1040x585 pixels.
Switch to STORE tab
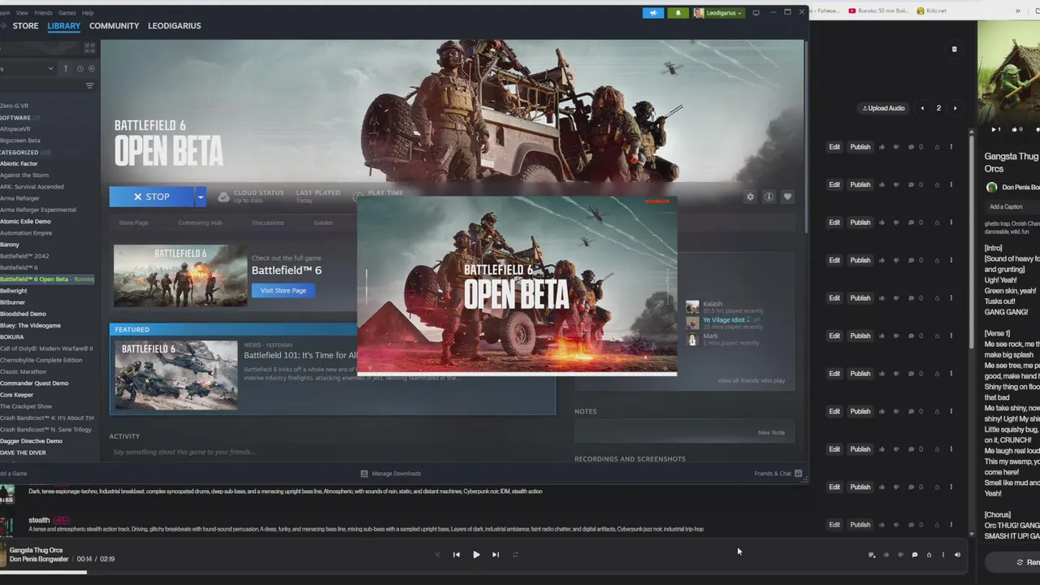(25, 26)
